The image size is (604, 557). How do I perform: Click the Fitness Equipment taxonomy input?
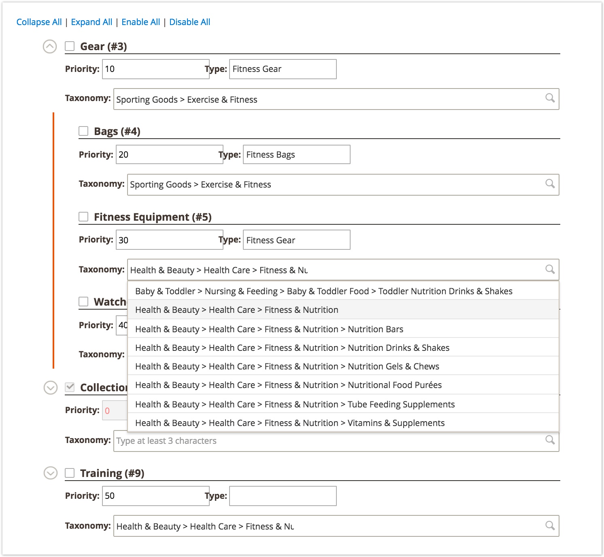click(x=343, y=270)
